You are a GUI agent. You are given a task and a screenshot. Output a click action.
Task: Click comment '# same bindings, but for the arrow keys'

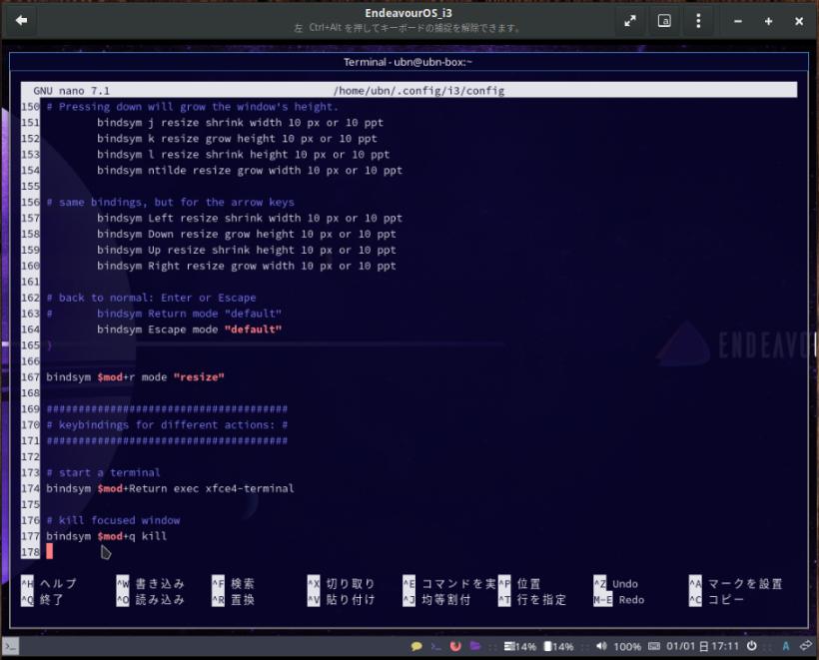[x=170, y=202]
